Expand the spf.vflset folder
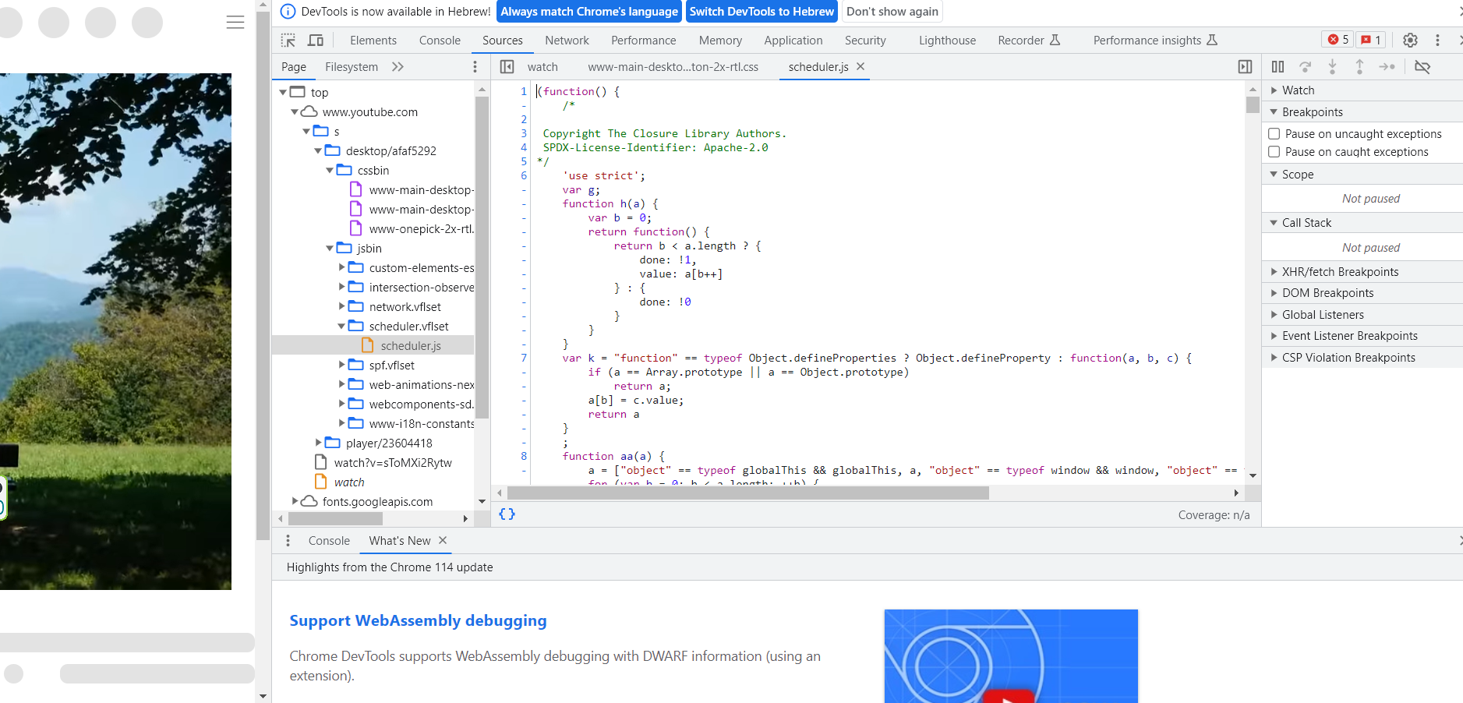Screen dimensions: 1463x703 coord(342,365)
